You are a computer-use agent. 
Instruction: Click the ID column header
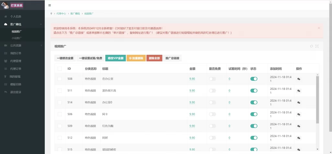(x=69, y=69)
